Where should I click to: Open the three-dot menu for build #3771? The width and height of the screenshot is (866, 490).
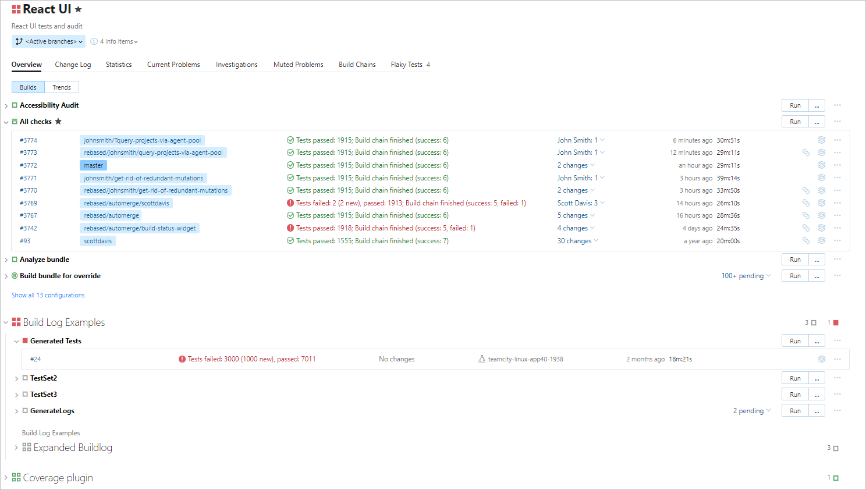(837, 178)
